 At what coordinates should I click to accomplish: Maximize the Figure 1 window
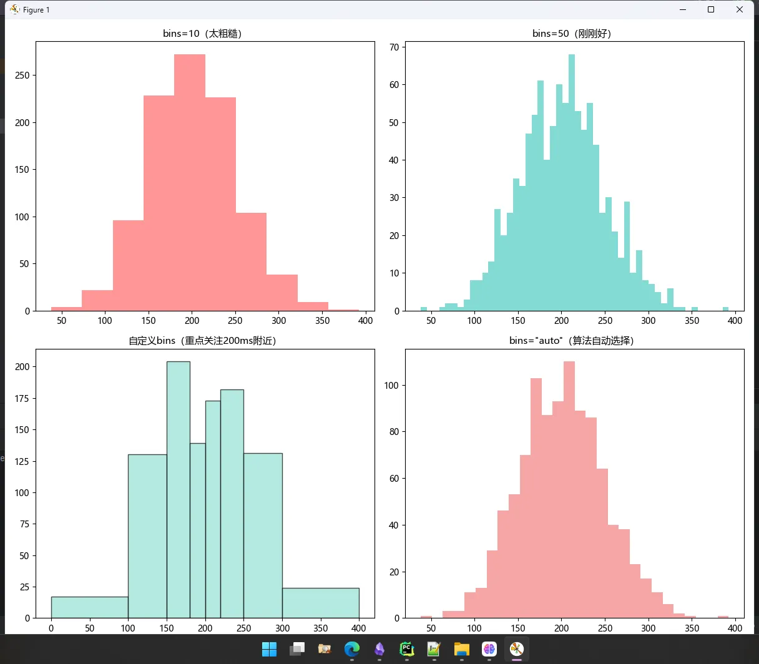click(x=711, y=9)
